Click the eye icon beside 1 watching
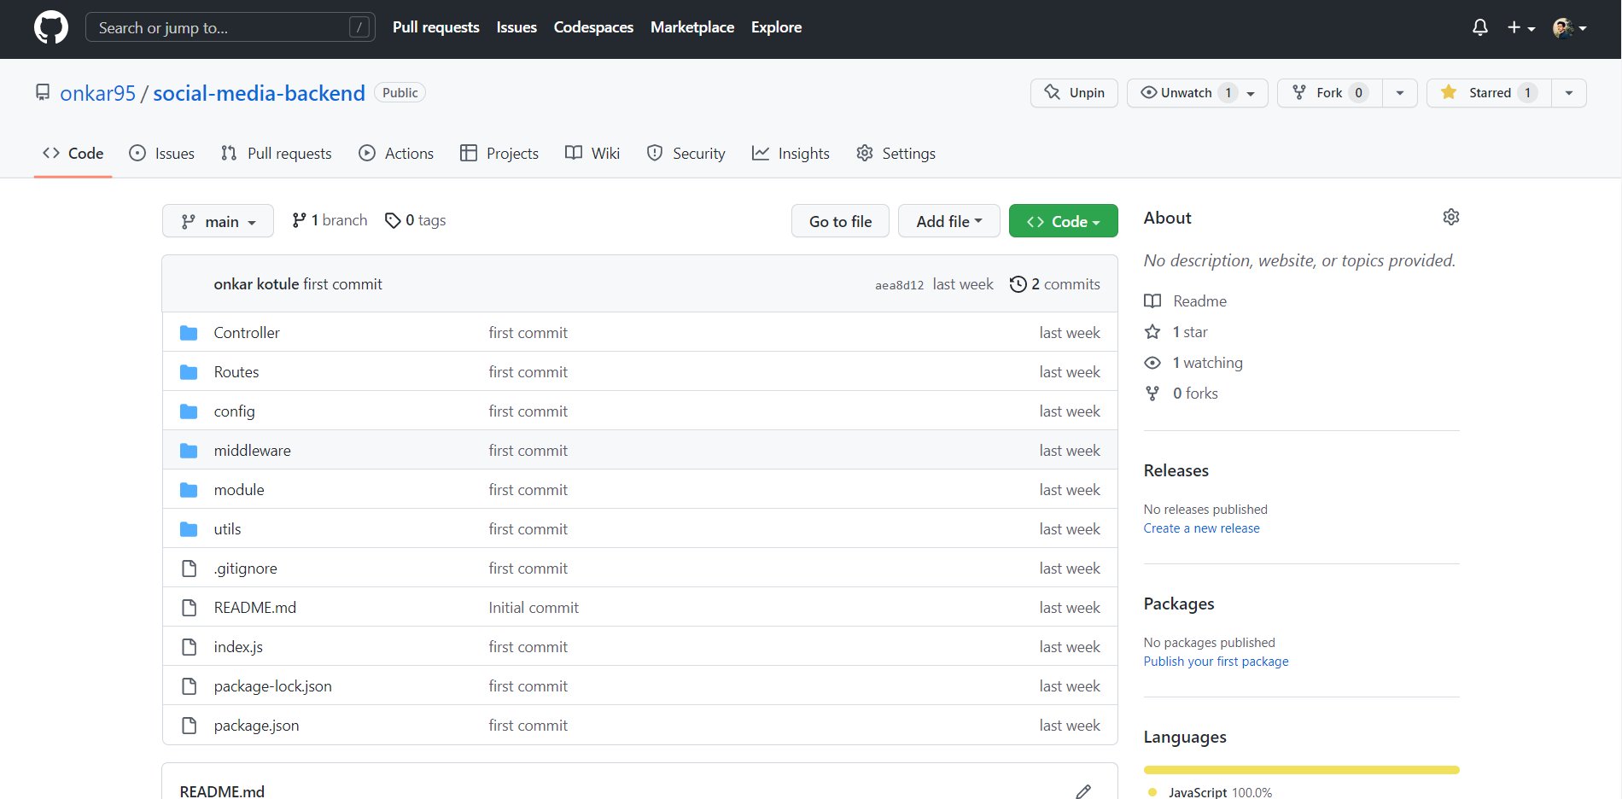This screenshot has width=1622, height=799. tap(1152, 363)
